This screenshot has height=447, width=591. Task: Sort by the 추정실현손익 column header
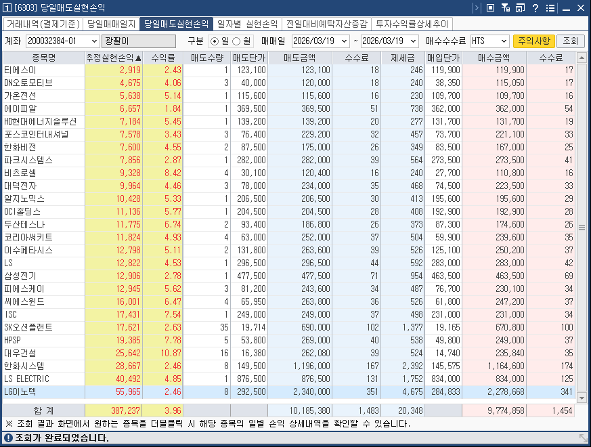click(114, 58)
